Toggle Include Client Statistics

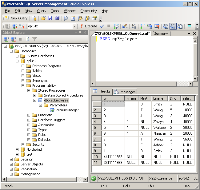(x=150, y=26)
